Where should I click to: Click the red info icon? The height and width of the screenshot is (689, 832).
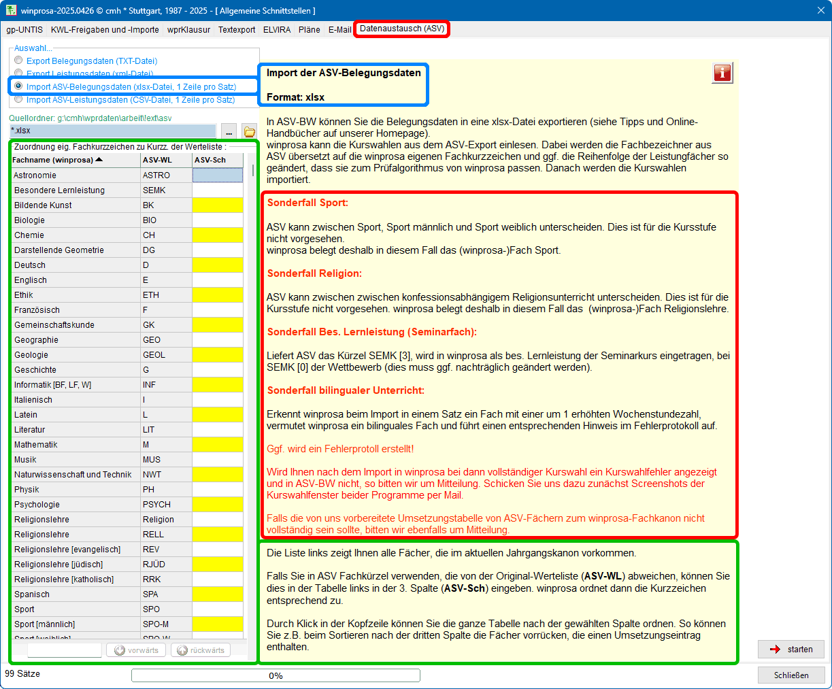(722, 73)
